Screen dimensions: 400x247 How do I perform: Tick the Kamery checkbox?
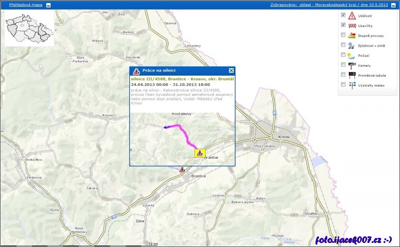(x=343, y=65)
